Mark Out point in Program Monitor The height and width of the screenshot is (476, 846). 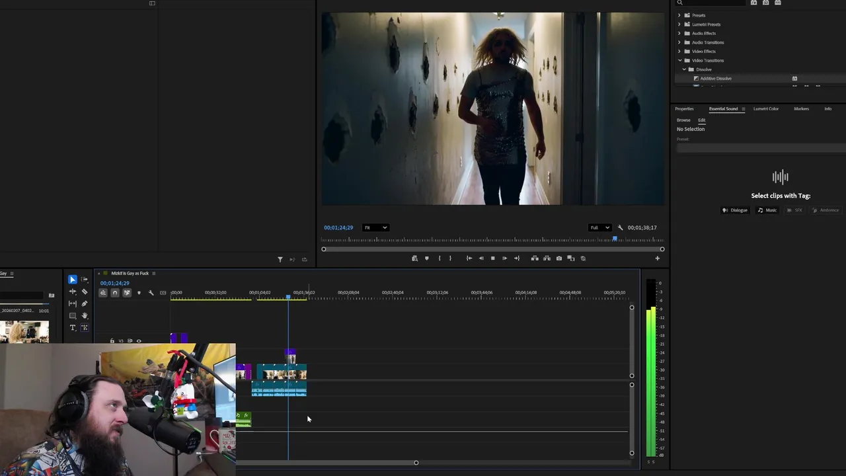[450, 258]
